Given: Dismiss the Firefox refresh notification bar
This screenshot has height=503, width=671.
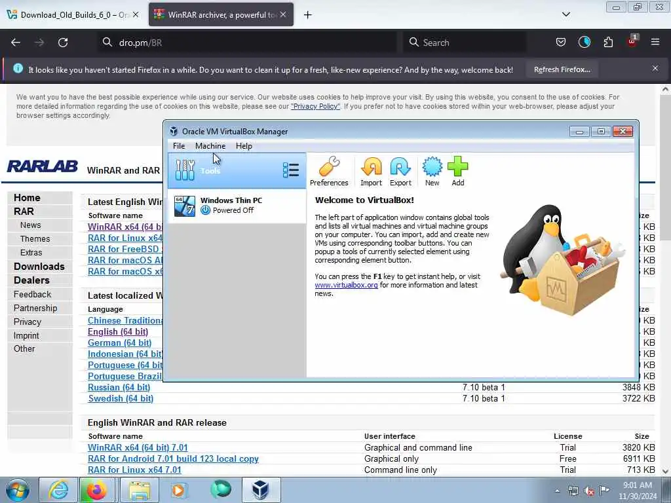Looking at the screenshot, I should (x=655, y=68).
